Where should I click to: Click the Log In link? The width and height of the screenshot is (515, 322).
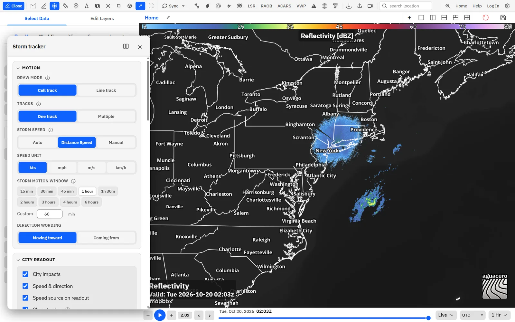(x=493, y=6)
